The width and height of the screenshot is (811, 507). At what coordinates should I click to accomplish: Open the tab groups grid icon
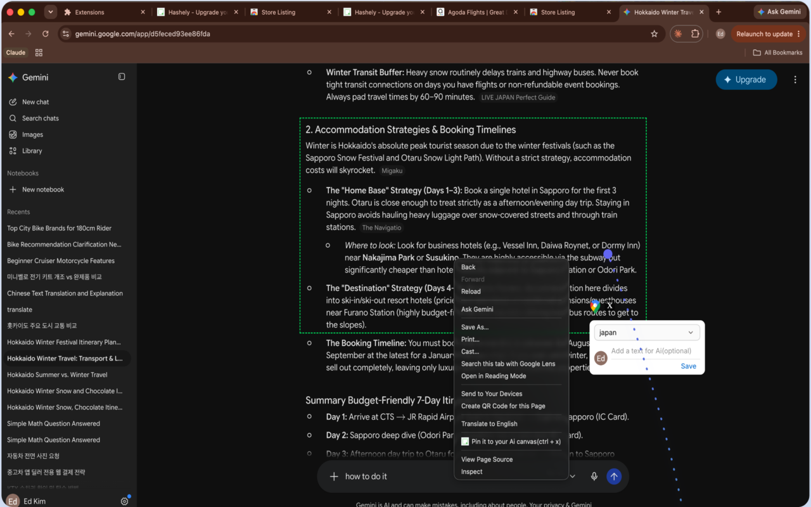[x=39, y=53]
